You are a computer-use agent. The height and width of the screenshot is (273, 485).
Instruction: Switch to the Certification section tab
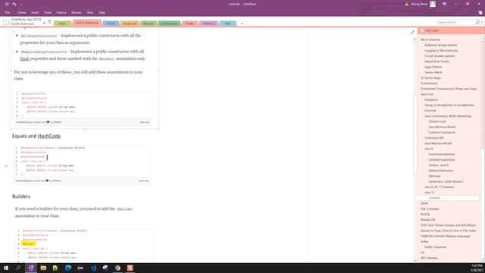(x=169, y=24)
